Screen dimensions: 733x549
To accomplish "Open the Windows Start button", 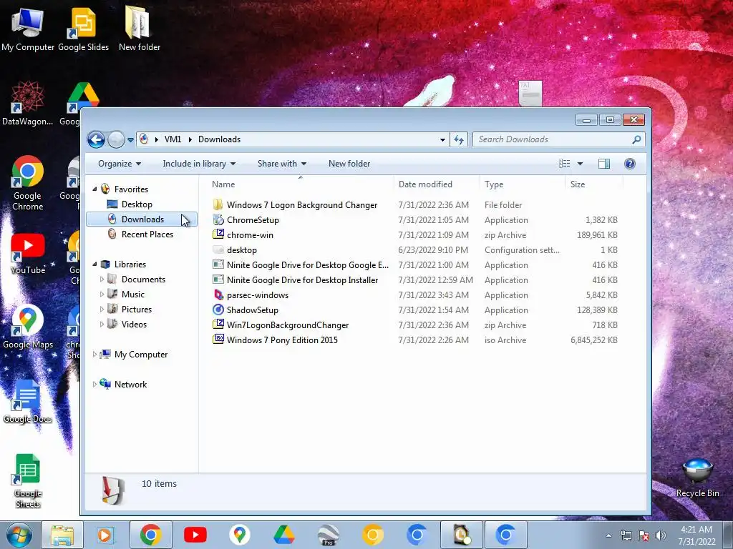I will (19, 535).
